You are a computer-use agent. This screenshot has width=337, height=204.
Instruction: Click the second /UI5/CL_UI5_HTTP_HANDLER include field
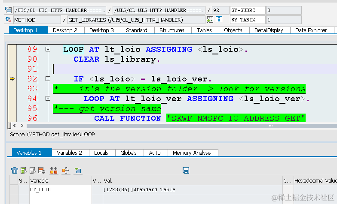click(x=159, y=10)
